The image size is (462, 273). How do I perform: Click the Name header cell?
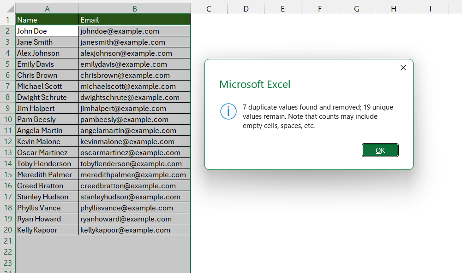47,20
